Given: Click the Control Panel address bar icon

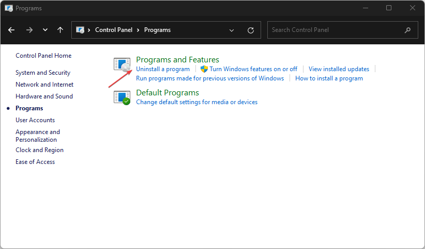Looking at the screenshot, I should [x=80, y=30].
